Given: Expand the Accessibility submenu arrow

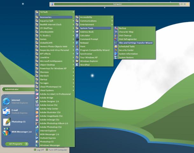Looking at the screenshot, I should (112, 17).
